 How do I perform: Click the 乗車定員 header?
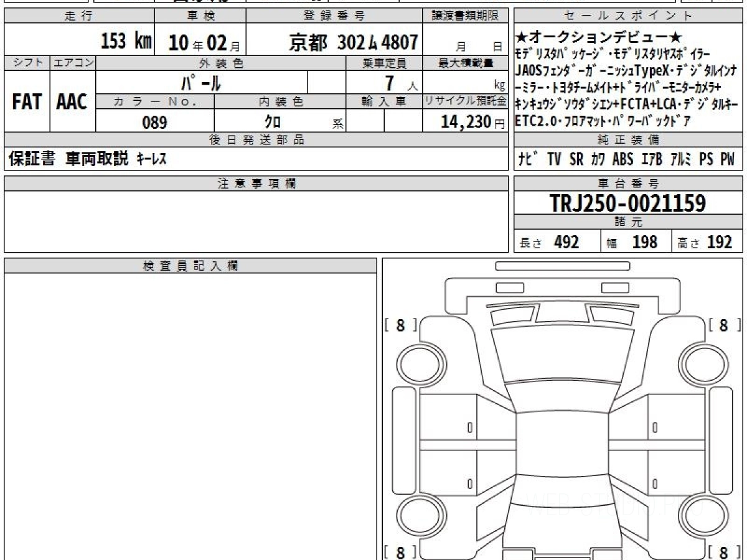coord(384,63)
